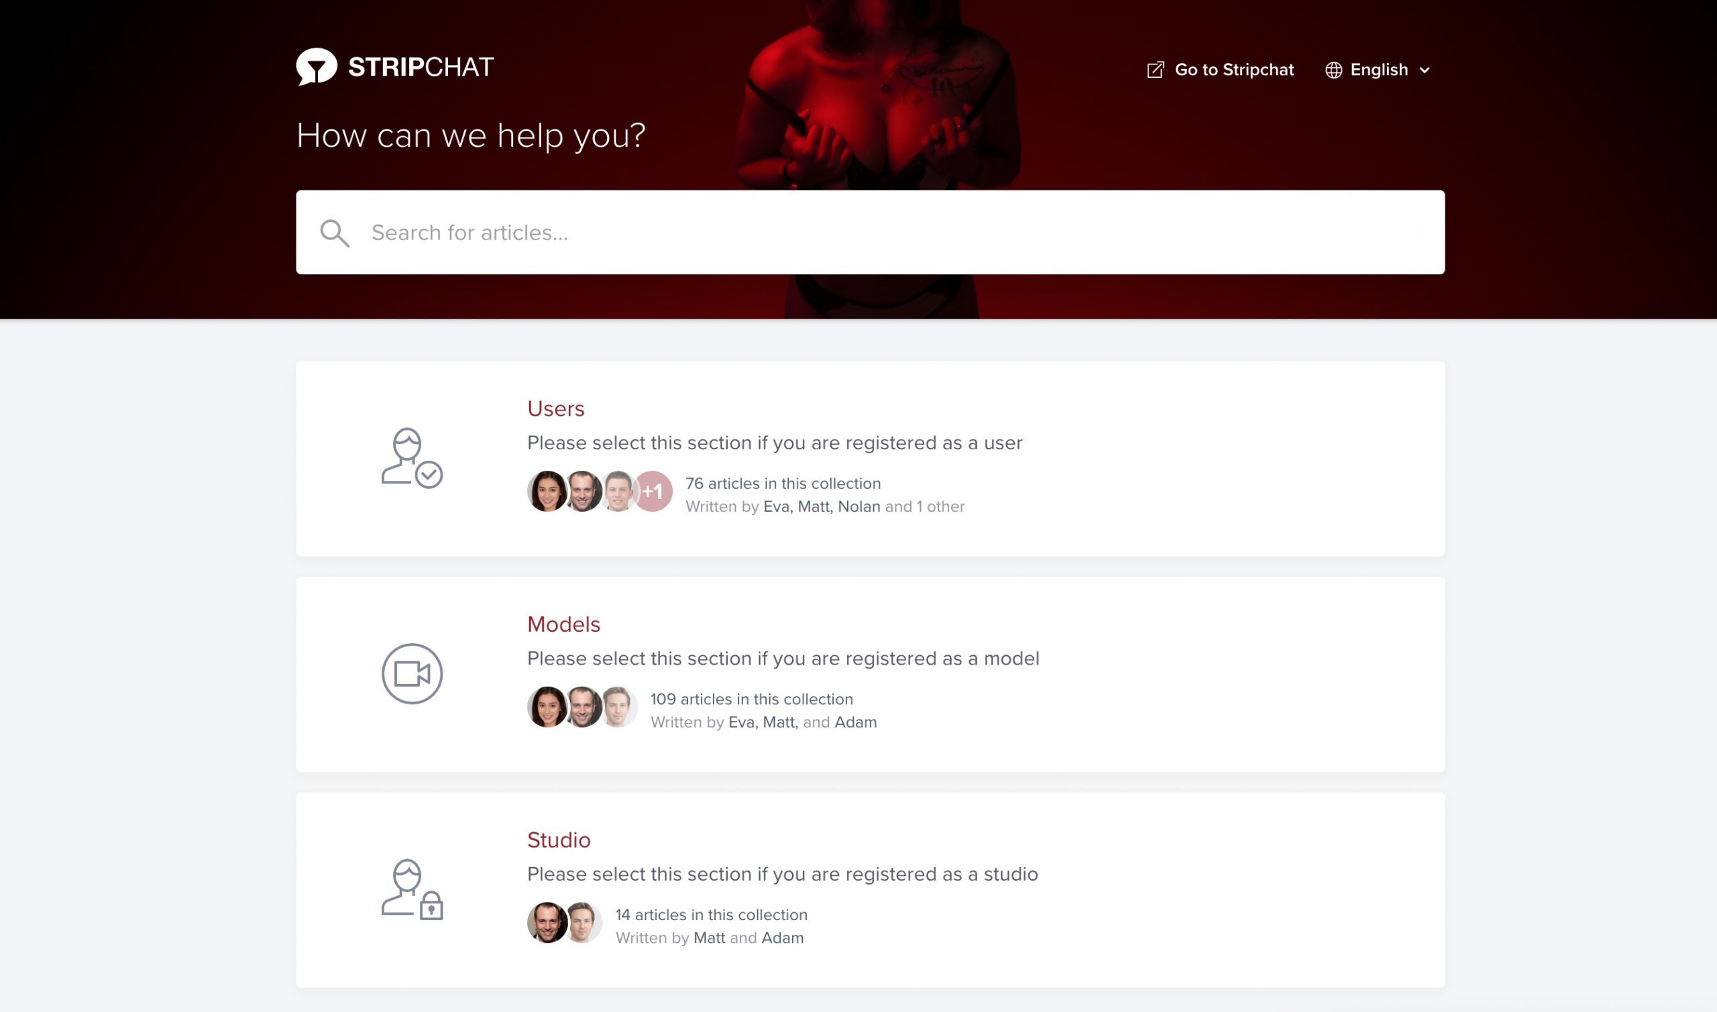Click the Models section link
Screen dimensions: 1717x1012
pos(563,623)
